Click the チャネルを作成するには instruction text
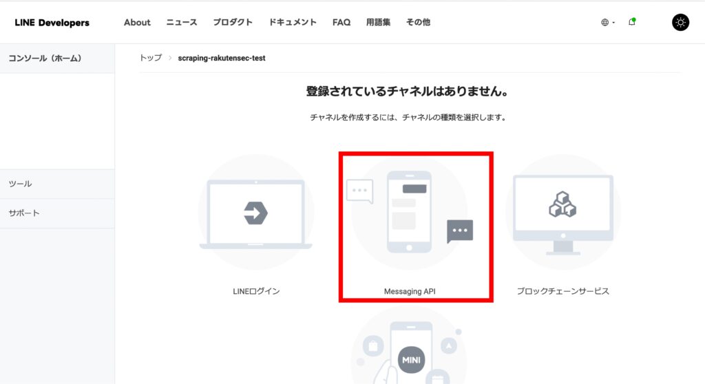The image size is (705, 384). point(408,118)
